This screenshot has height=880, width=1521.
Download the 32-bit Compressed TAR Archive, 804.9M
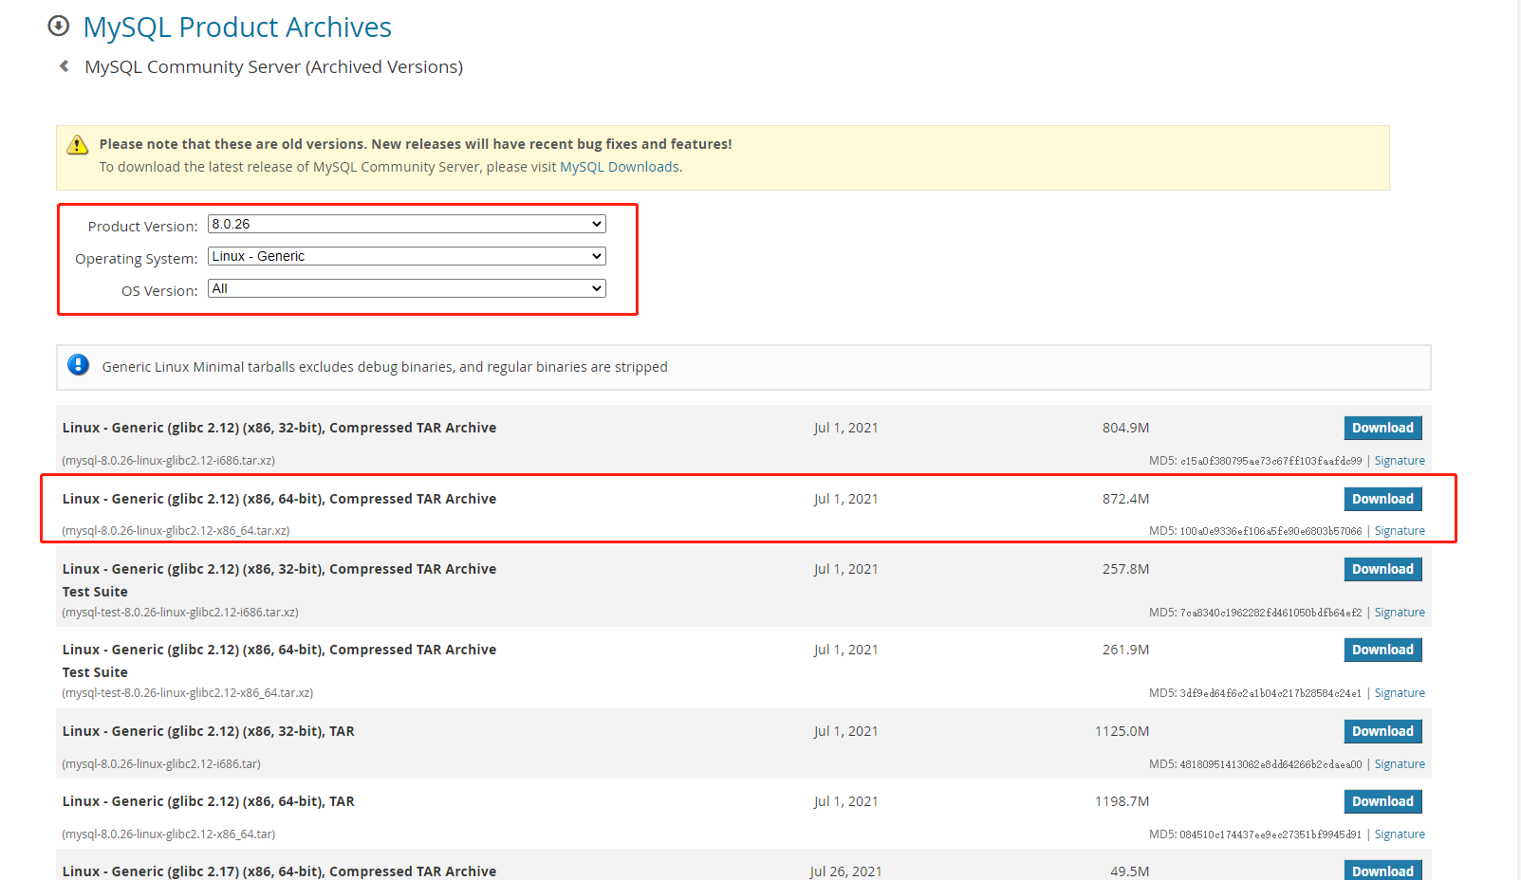(1382, 428)
